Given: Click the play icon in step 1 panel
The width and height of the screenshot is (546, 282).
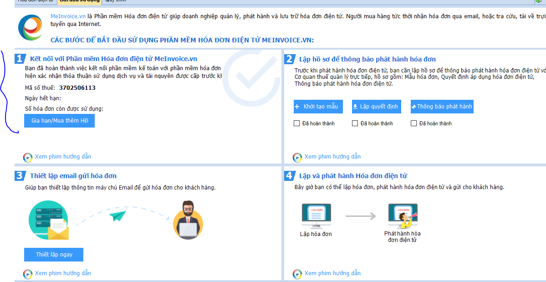Looking at the screenshot, I should 28,157.
